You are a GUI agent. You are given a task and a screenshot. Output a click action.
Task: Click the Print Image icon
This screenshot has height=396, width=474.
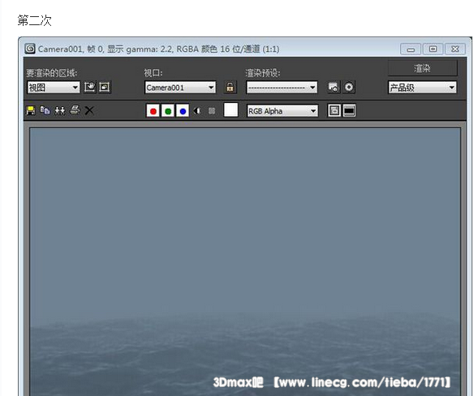(75, 110)
